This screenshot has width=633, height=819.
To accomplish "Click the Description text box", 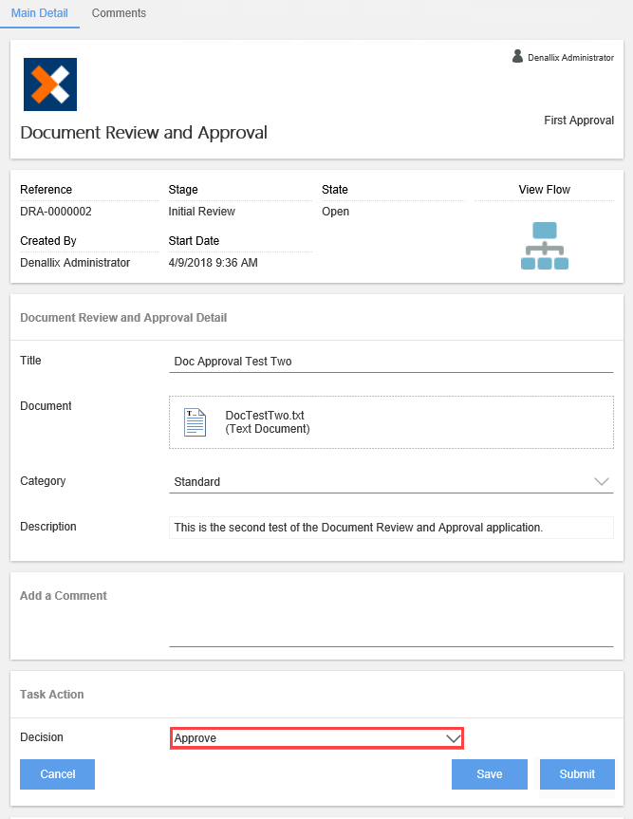I will [391, 528].
